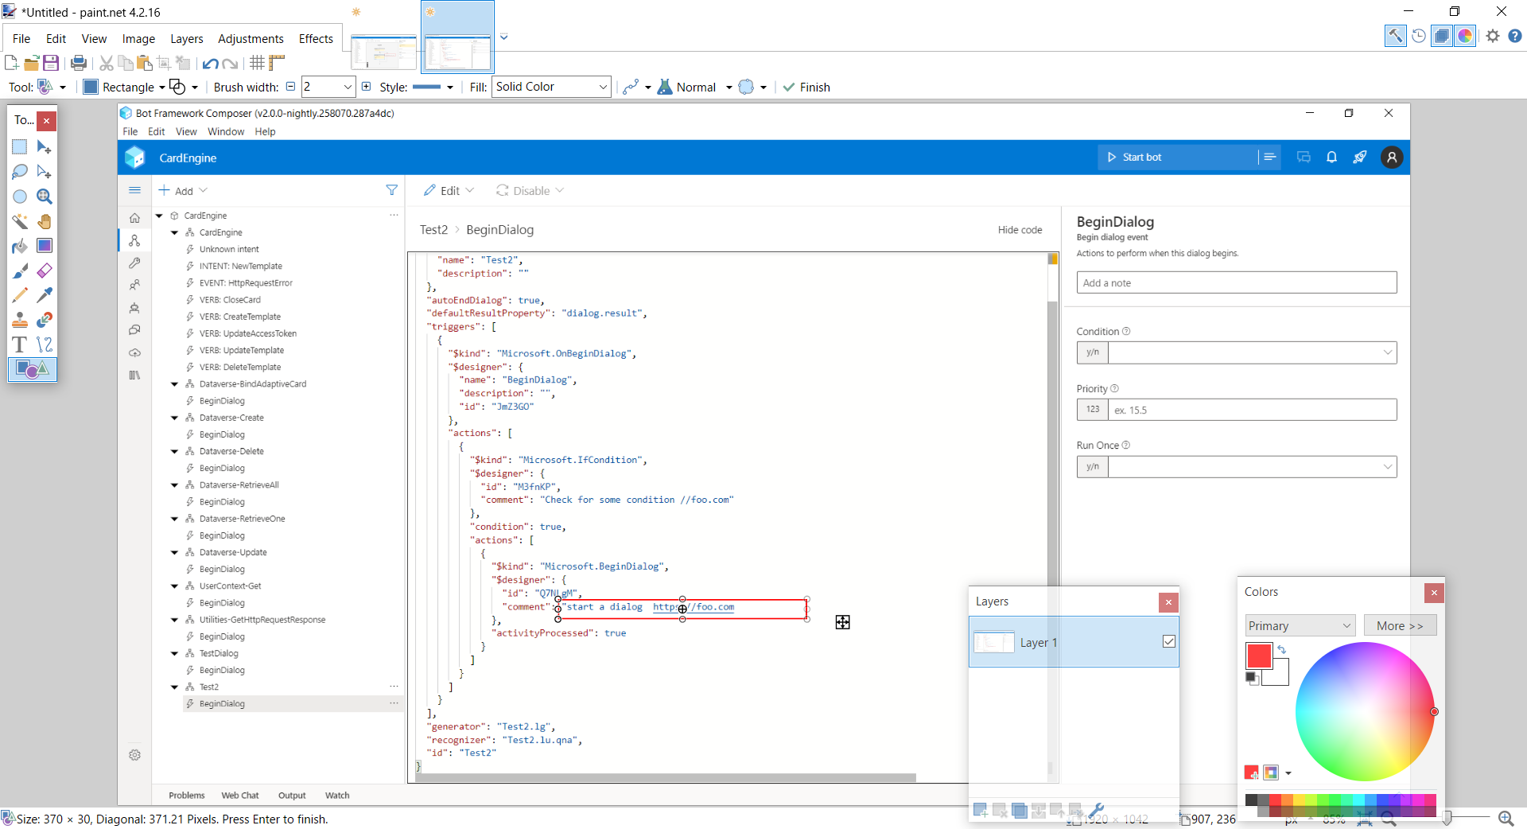Toggle gridlines display in paint.net toolbar
The image size is (1527, 829).
(256, 63)
